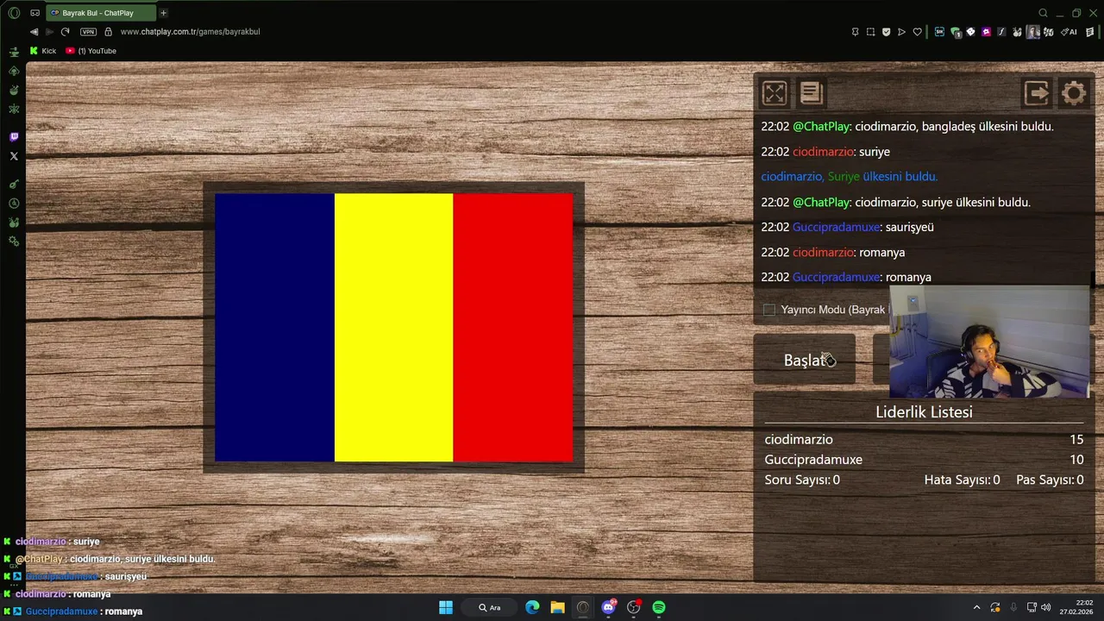Toggle fullscreen with the expand arrows icon

click(x=774, y=93)
